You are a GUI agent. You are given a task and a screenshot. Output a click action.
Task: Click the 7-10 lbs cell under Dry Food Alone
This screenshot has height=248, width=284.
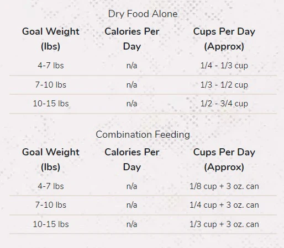coord(51,85)
